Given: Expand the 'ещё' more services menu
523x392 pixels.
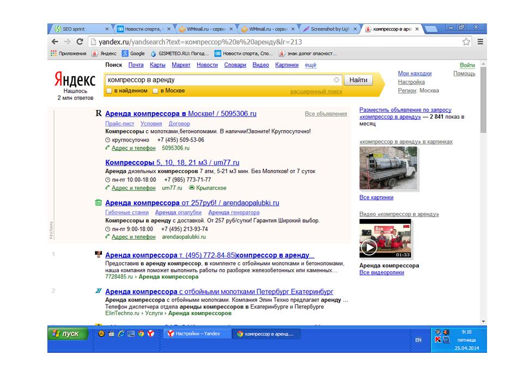Looking at the screenshot, I should [x=311, y=65].
